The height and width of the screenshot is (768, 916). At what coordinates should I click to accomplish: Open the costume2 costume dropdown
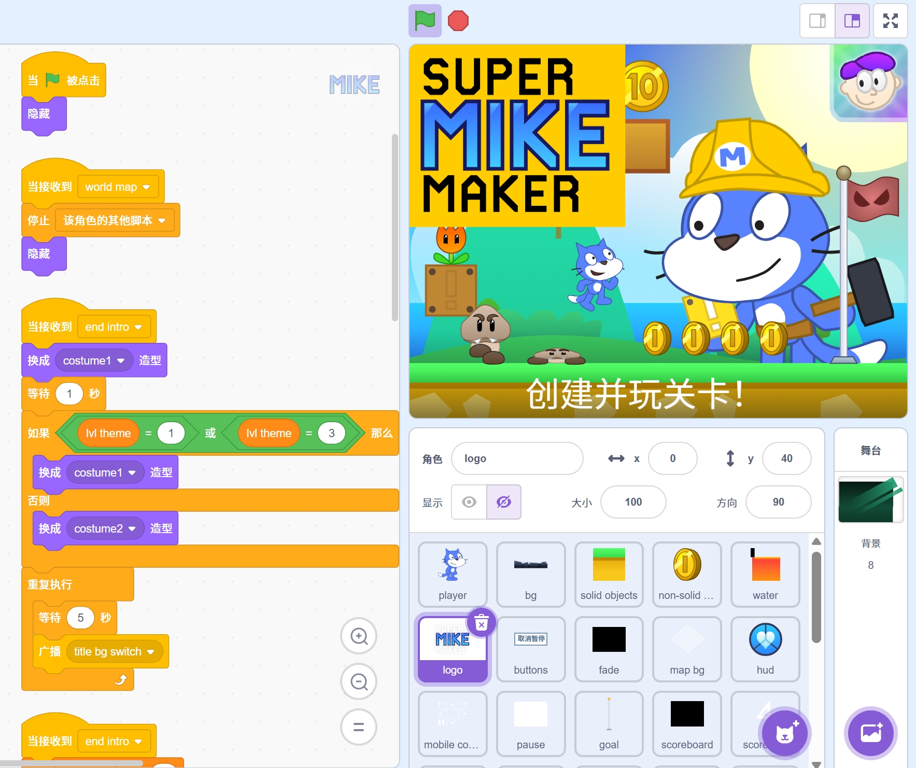click(132, 528)
